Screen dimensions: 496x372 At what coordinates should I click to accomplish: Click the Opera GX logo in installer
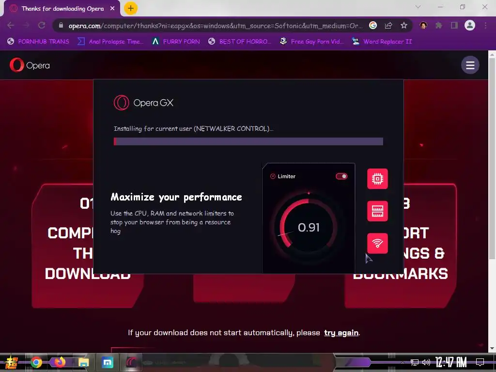pyautogui.click(x=143, y=103)
